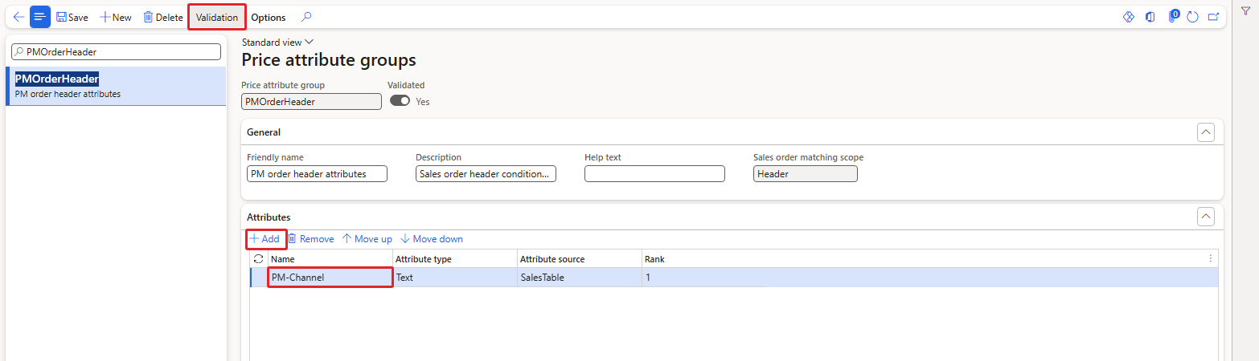
Task: Open the Power Apps diamond icon
Action: tap(1128, 17)
